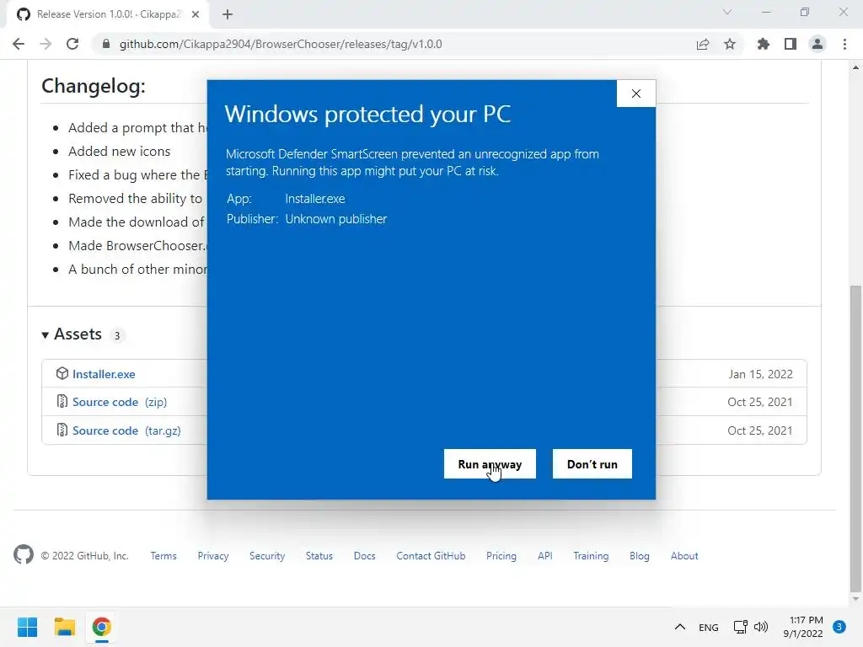Open the volume speaker tray icon
The height and width of the screenshot is (647, 863).
point(761,627)
